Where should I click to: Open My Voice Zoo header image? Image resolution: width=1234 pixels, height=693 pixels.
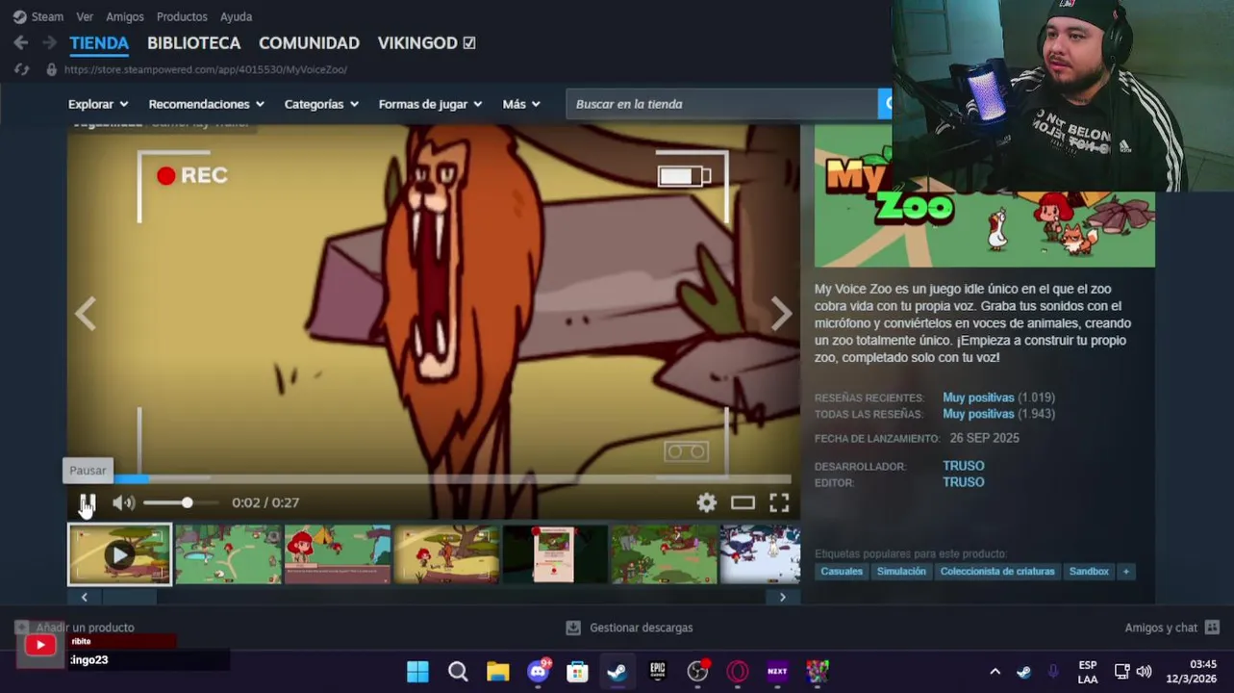point(984,196)
